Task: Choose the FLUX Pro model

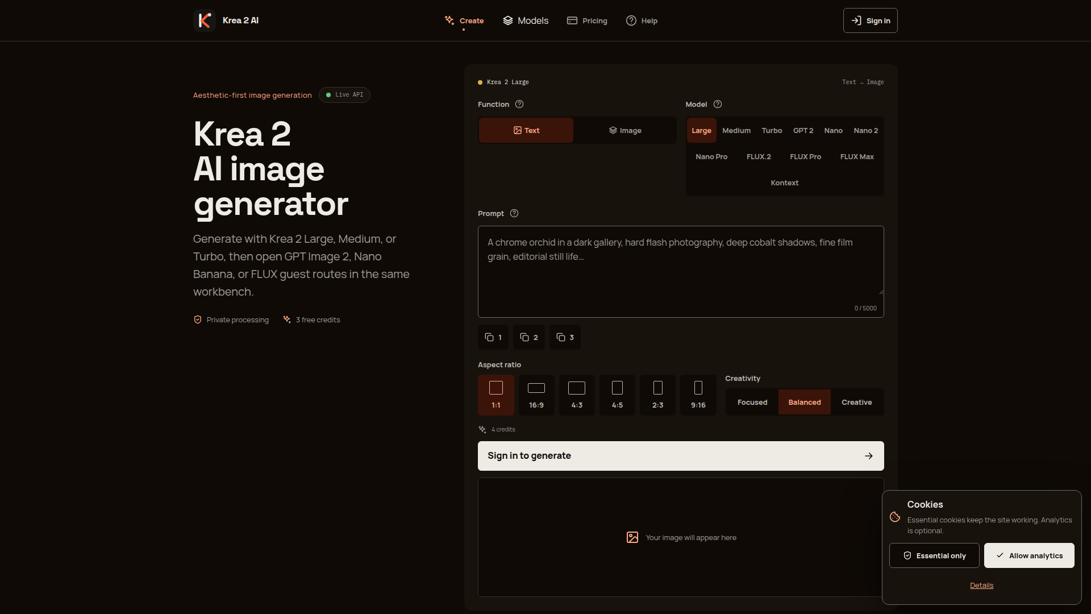Action: coord(805,156)
